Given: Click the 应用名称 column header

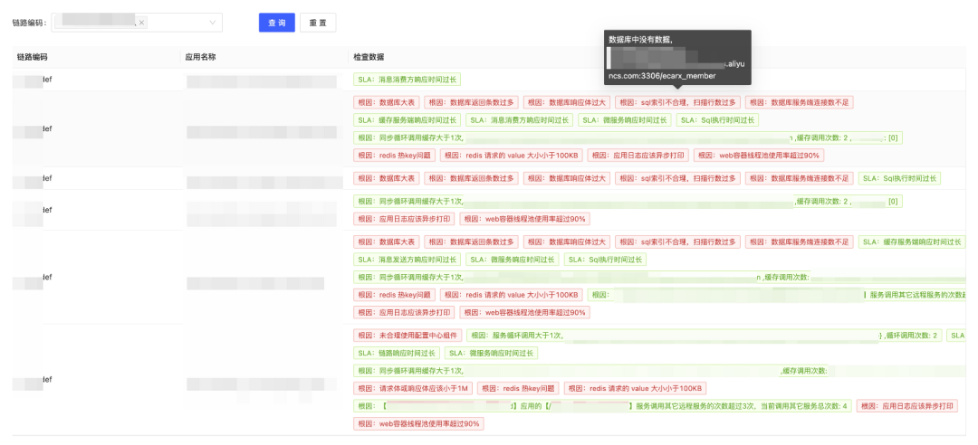Looking at the screenshot, I should click(x=201, y=57).
